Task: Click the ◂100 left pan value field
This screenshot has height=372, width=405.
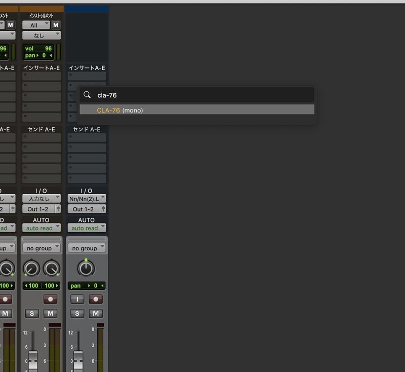Action: pyautogui.click(x=32, y=286)
